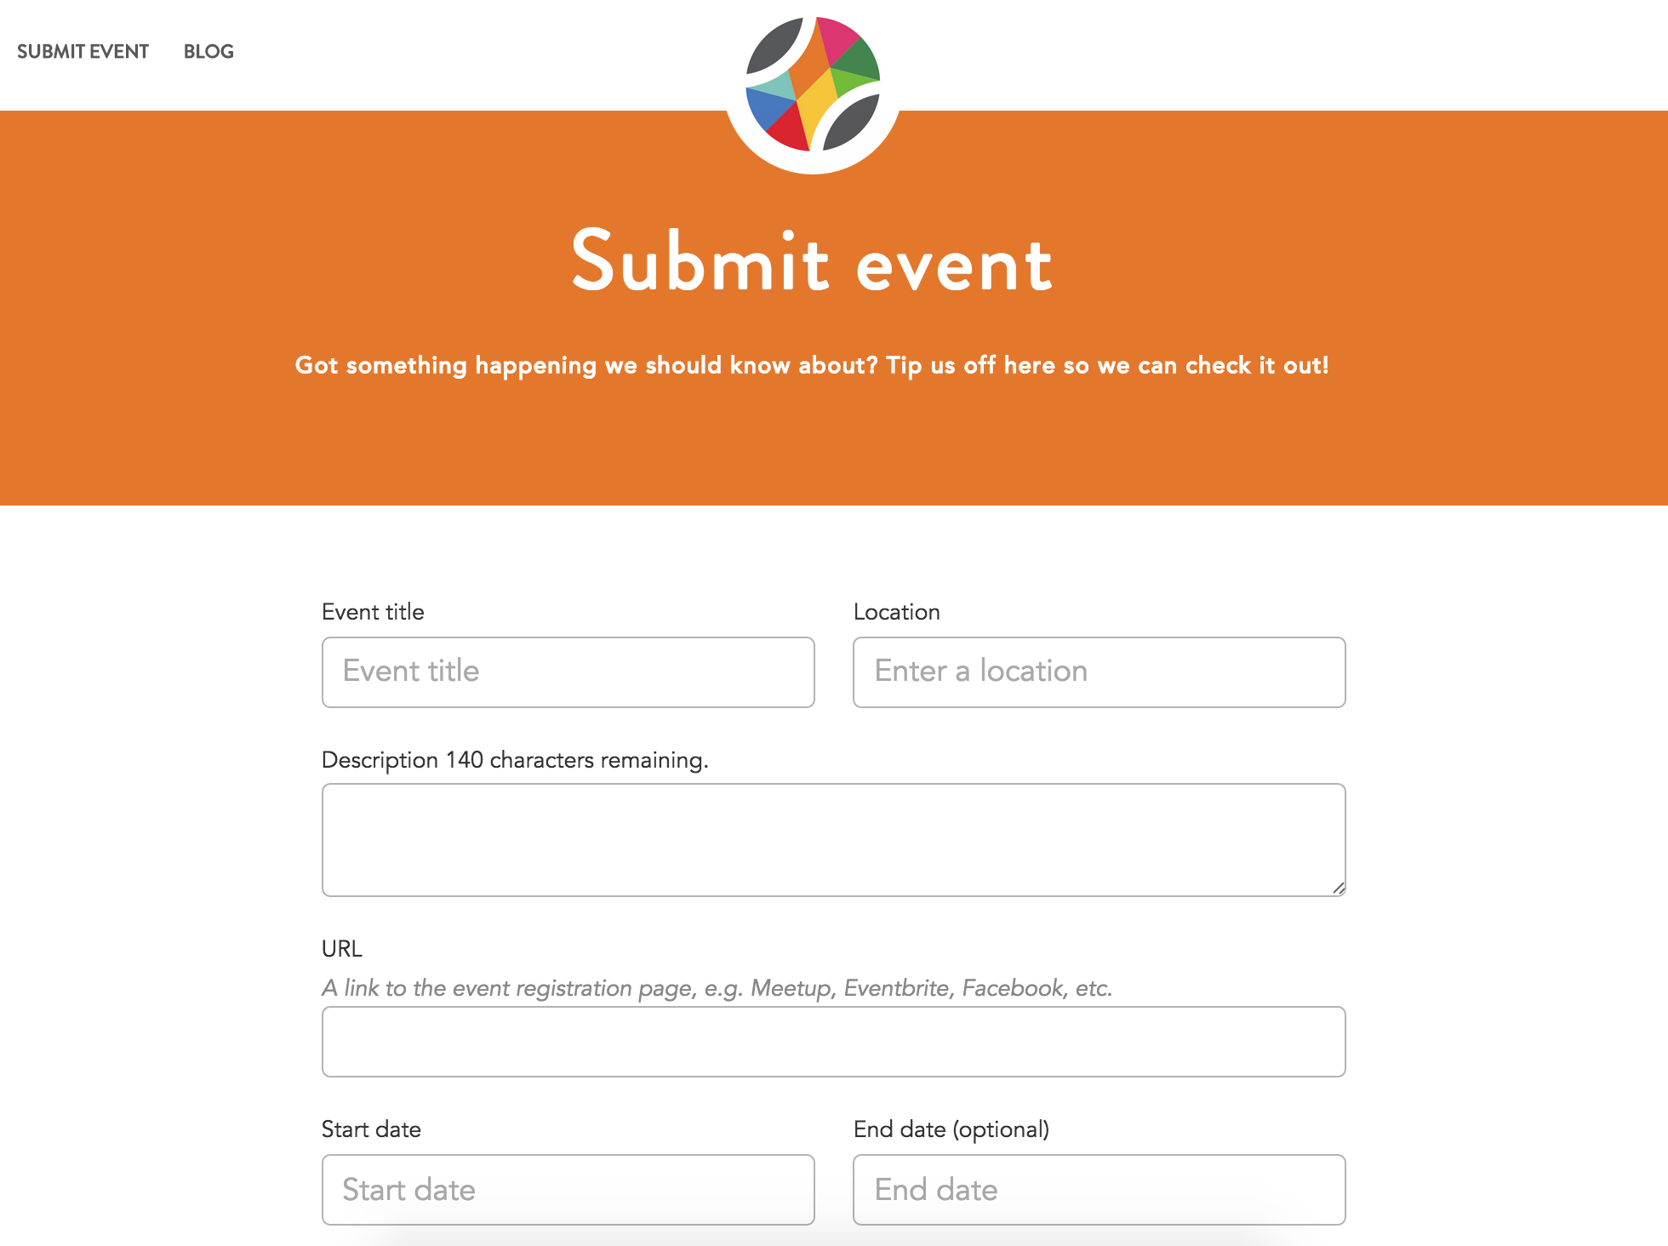Click the "Event title" field label
The image size is (1668, 1246).
point(373,612)
